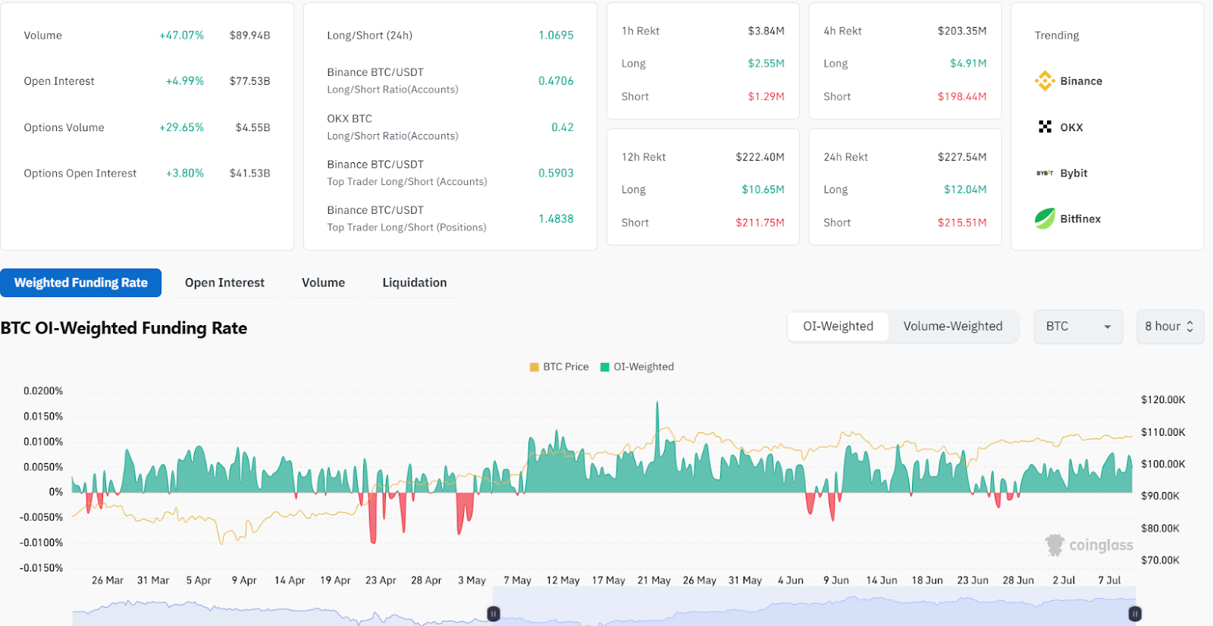The height and width of the screenshot is (626, 1213).
Task: Open the BTC coin dropdown
Action: (x=1078, y=327)
